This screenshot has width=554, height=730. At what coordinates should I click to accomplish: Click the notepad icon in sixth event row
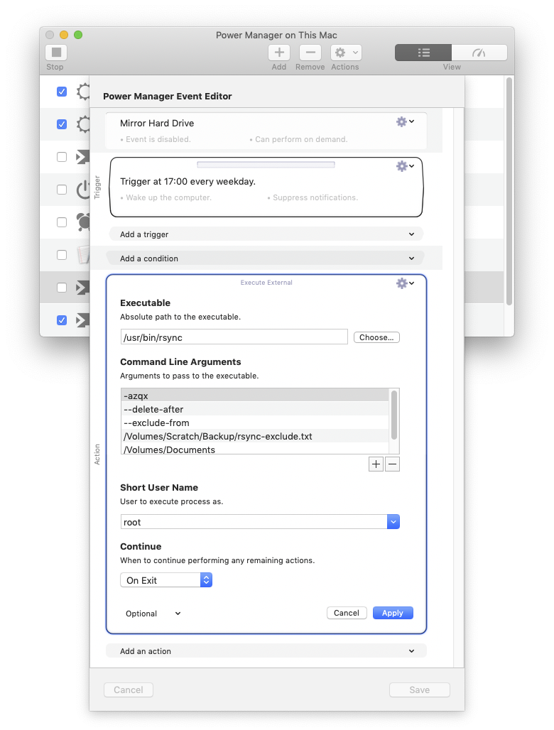tap(83, 255)
